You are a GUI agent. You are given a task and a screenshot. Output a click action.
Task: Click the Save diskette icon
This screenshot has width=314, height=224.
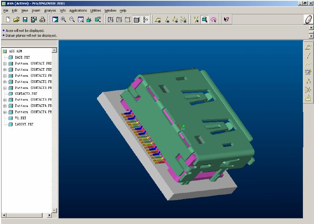(25, 20)
